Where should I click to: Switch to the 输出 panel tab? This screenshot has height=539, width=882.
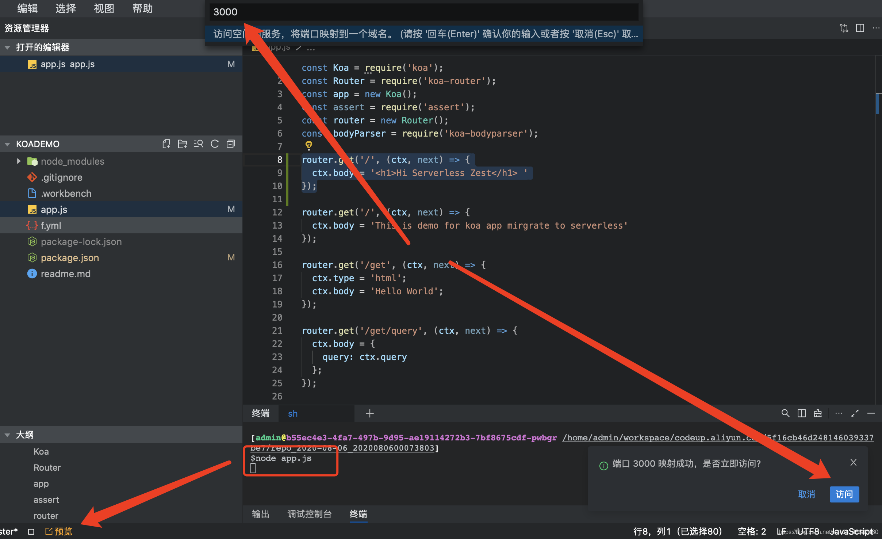(261, 514)
